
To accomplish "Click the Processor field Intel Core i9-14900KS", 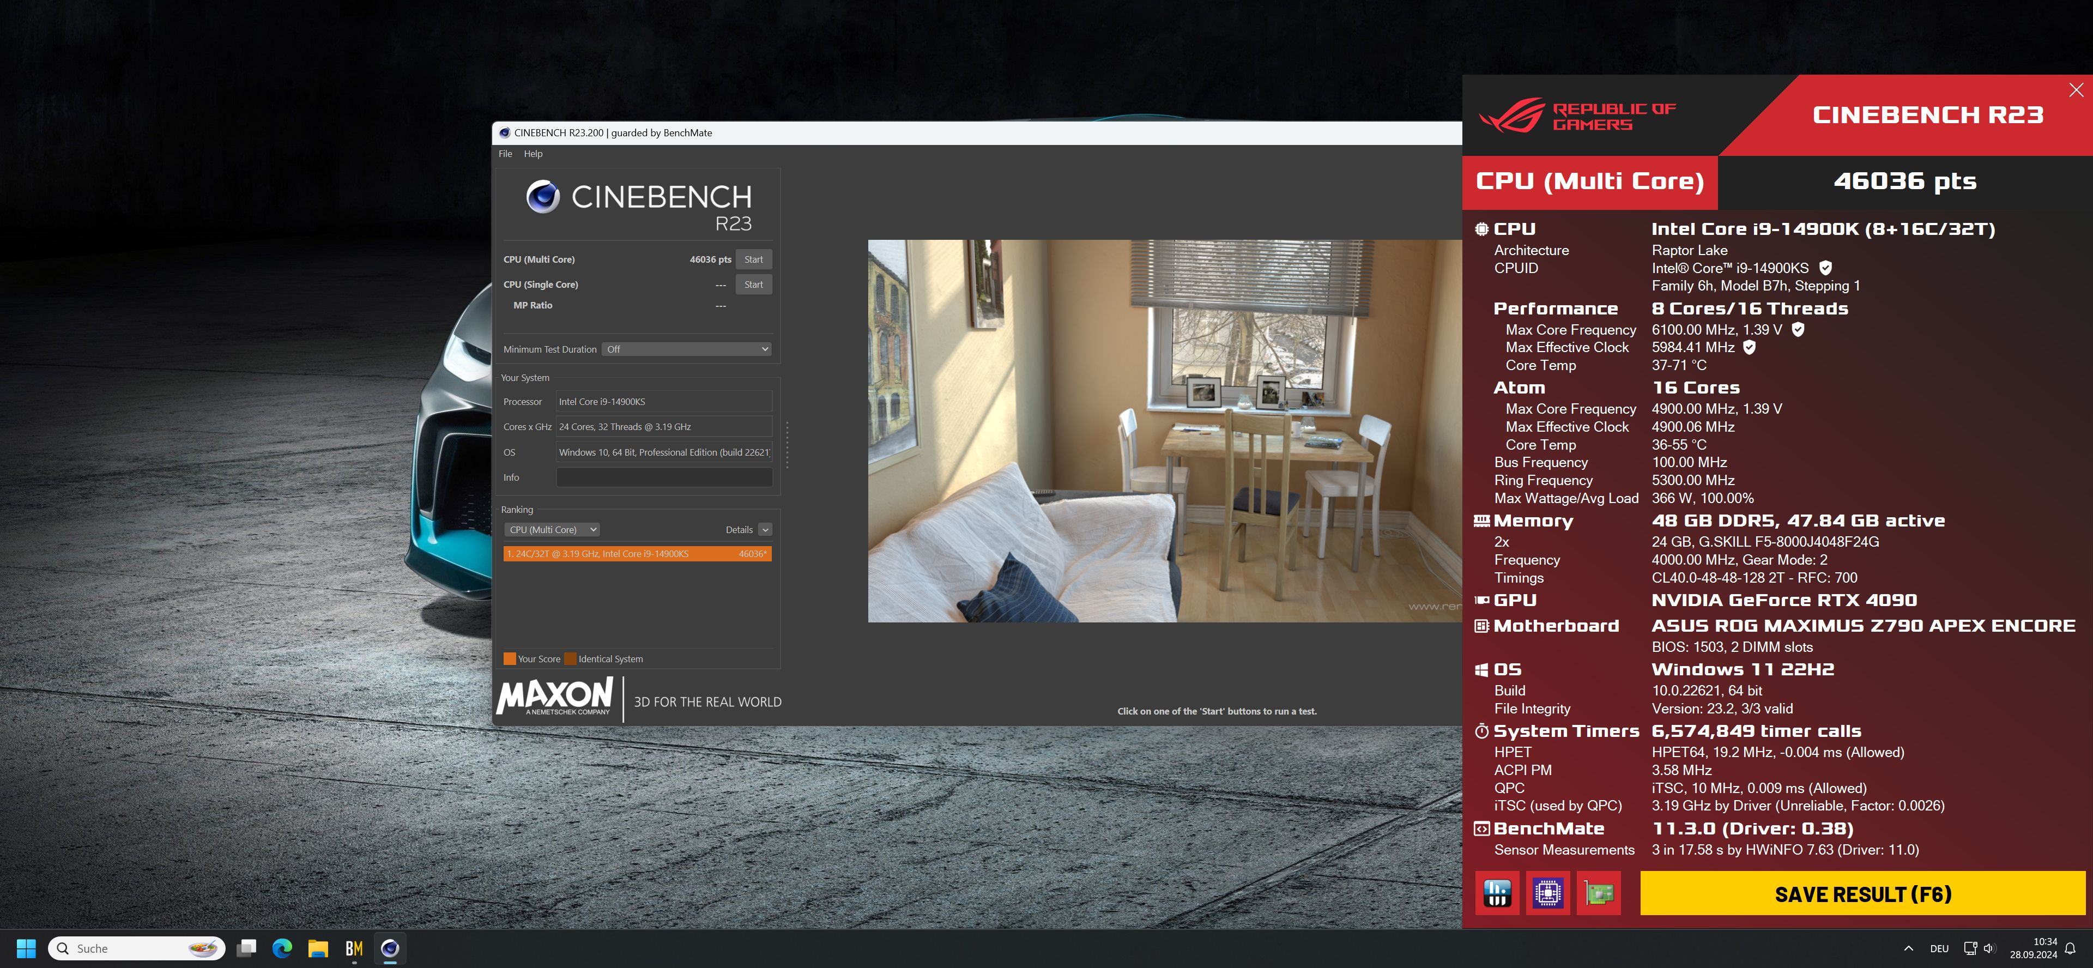I will (x=664, y=402).
